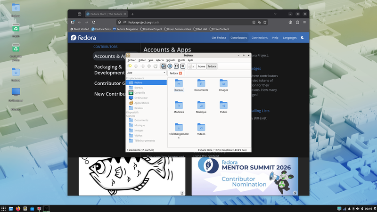Switch file manager to compact list view
The height and width of the screenshot is (212, 377).
coord(183,66)
